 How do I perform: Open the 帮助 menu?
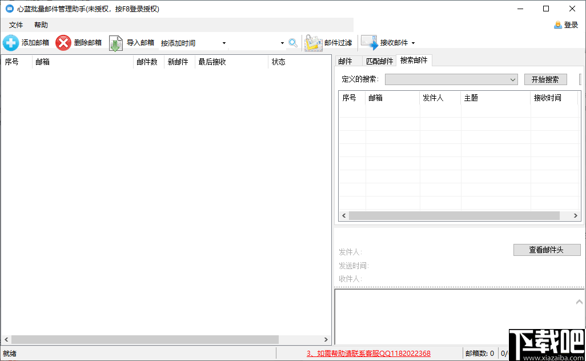coord(41,25)
